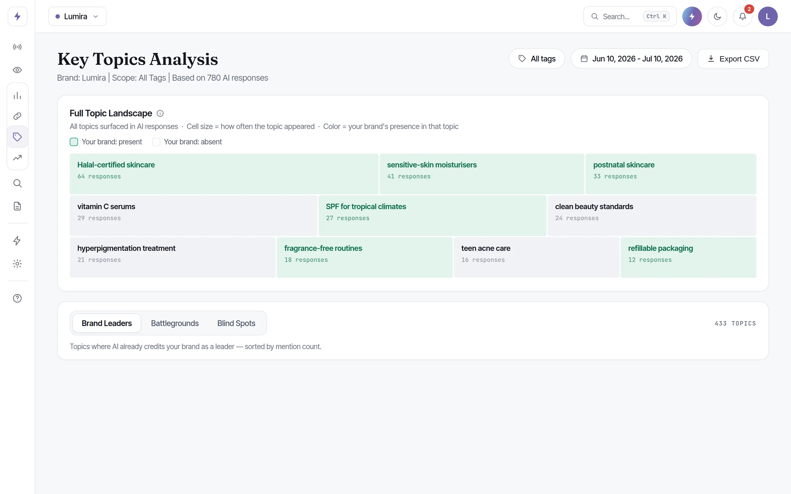Open the SPF for tropical climates cell
Viewport: 791px width, 494px height.
(432, 216)
